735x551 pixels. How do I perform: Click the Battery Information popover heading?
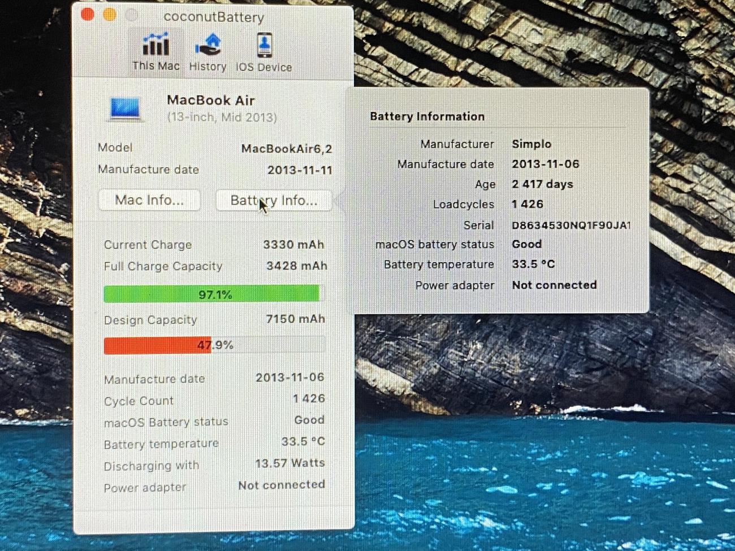tap(427, 116)
